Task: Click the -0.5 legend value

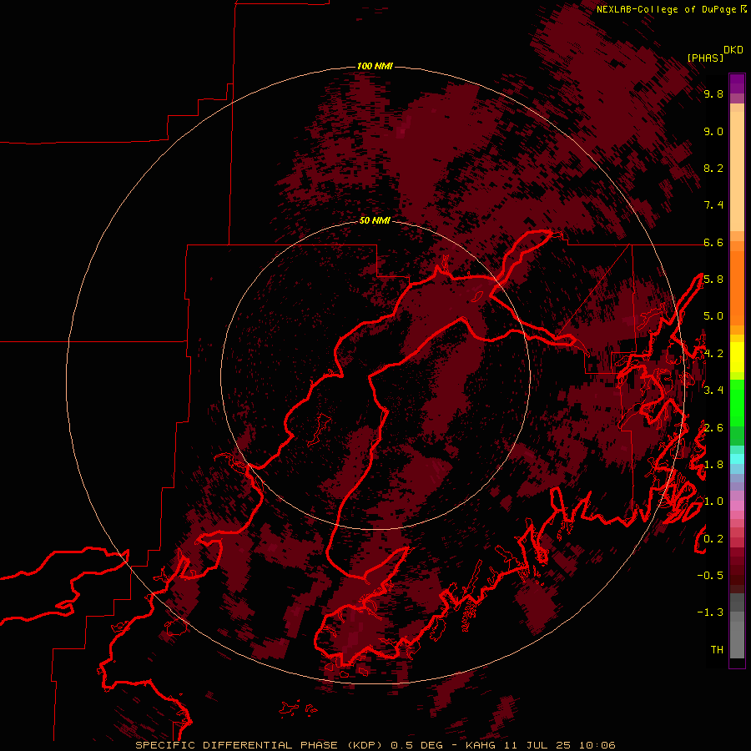Action: [710, 576]
